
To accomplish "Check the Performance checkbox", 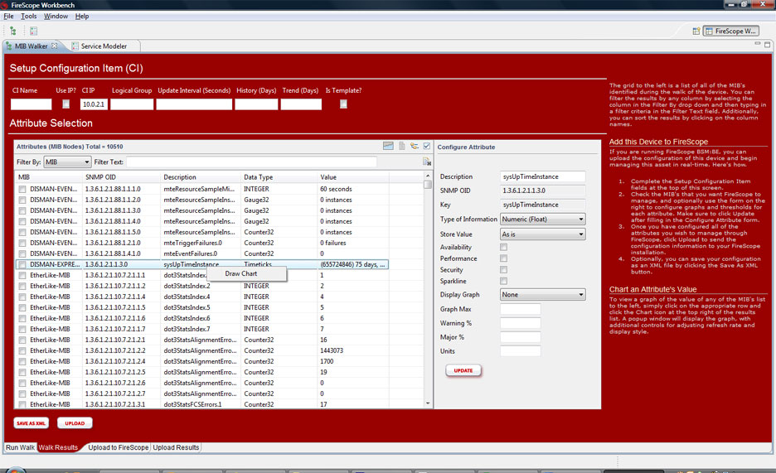I will 503,258.
